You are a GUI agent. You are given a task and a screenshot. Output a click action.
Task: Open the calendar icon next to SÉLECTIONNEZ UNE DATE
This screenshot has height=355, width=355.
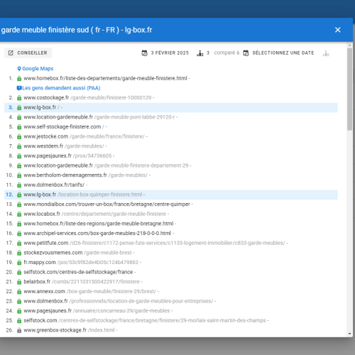246,53
